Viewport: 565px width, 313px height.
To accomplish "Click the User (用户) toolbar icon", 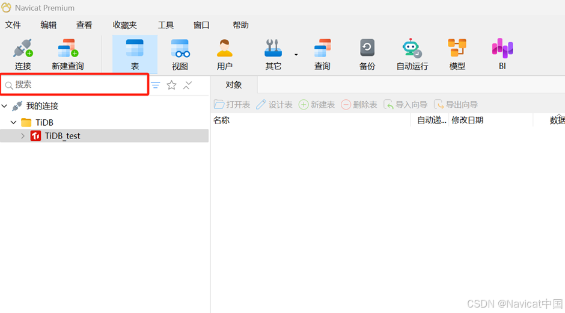I will pyautogui.click(x=224, y=48).
